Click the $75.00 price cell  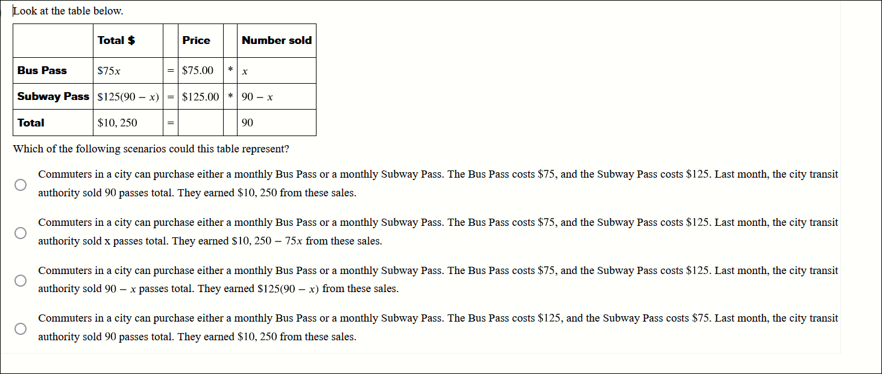(197, 70)
